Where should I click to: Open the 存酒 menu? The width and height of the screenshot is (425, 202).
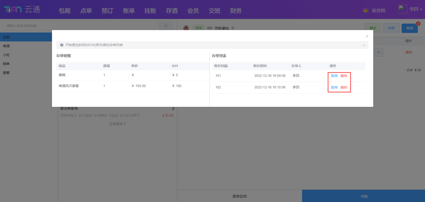172,11
